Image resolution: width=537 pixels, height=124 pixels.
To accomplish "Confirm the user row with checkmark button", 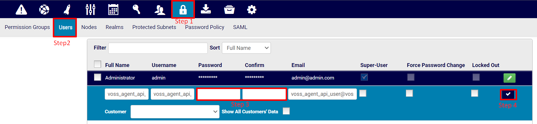I will coord(508,94).
